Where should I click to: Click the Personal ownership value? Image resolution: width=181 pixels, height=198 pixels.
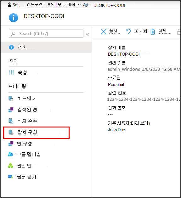(x=116, y=84)
